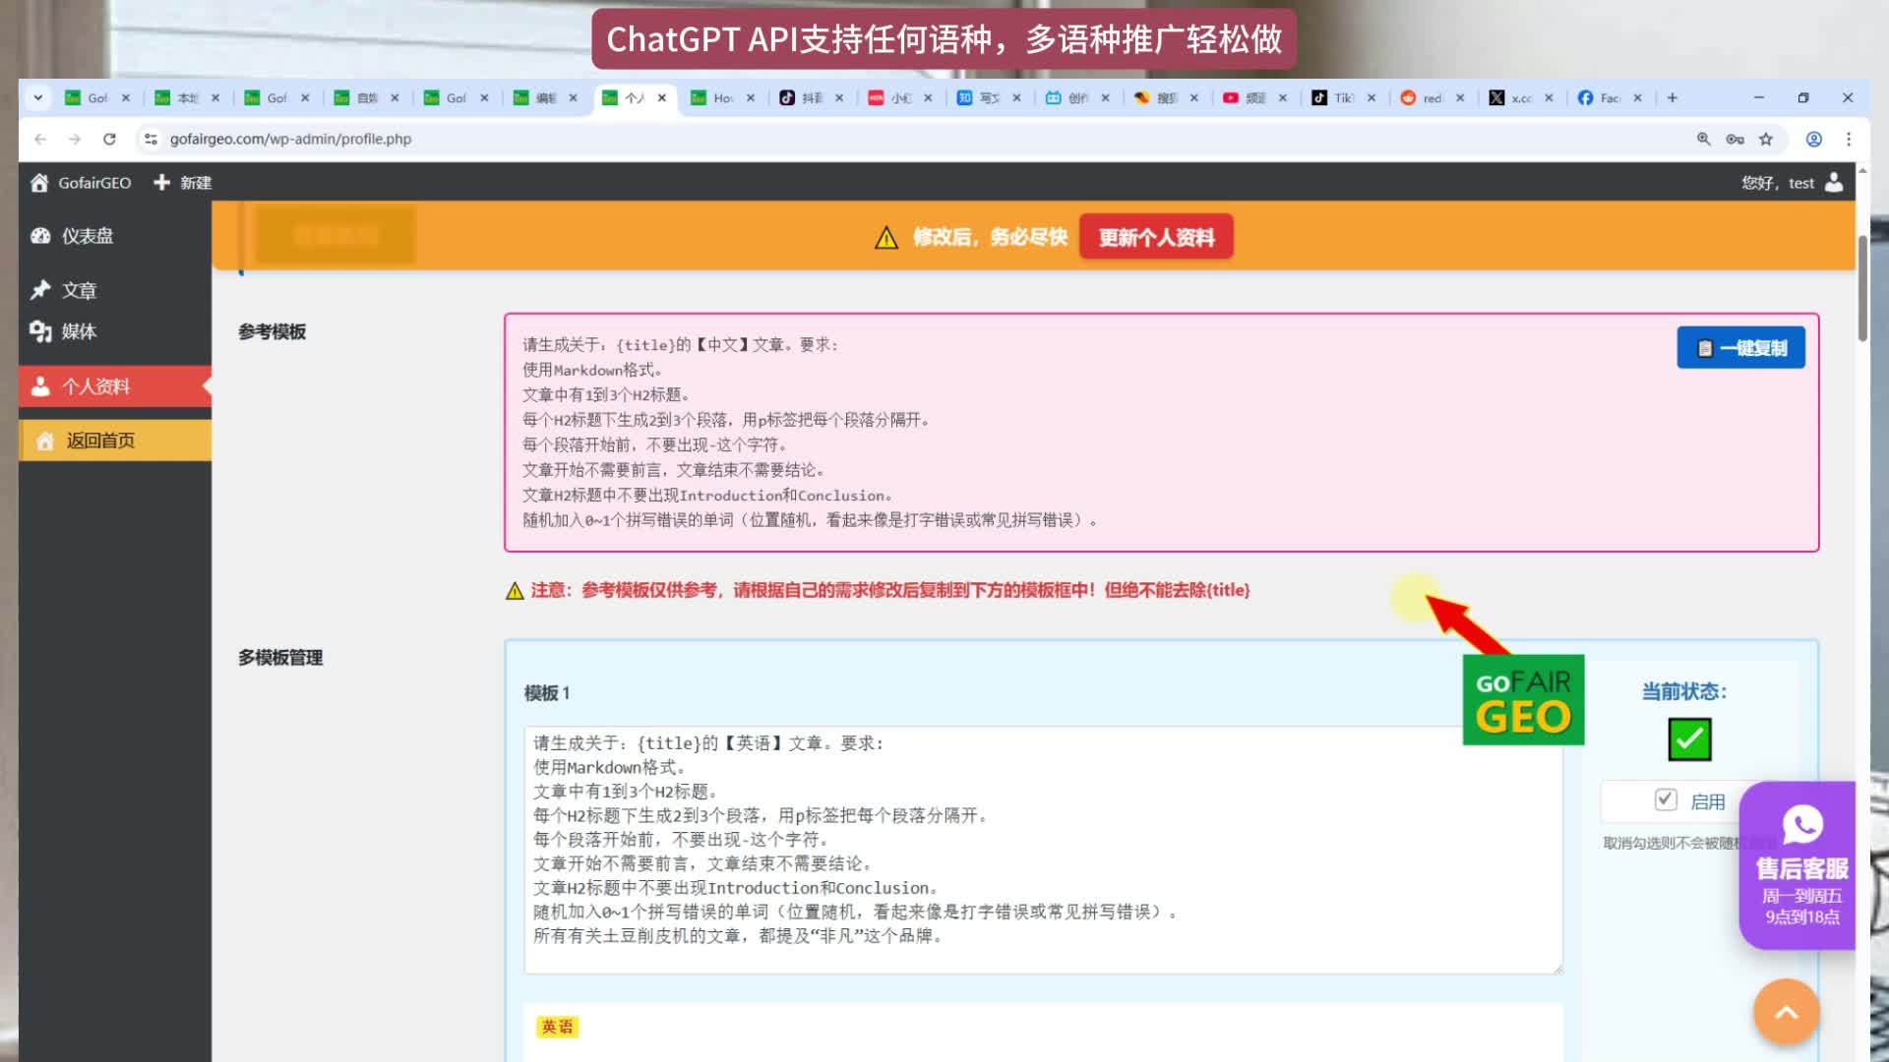Click the red 更新个人资料 button
The width and height of the screenshot is (1889, 1062).
(x=1156, y=237)
